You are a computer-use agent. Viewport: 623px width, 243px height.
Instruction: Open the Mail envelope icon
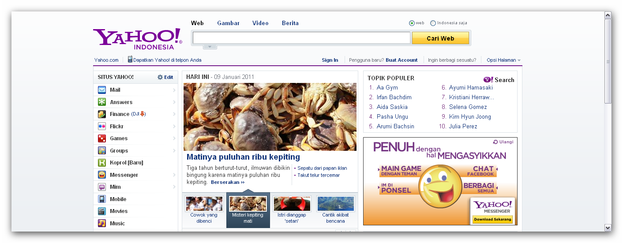click(x=102, y=90)
